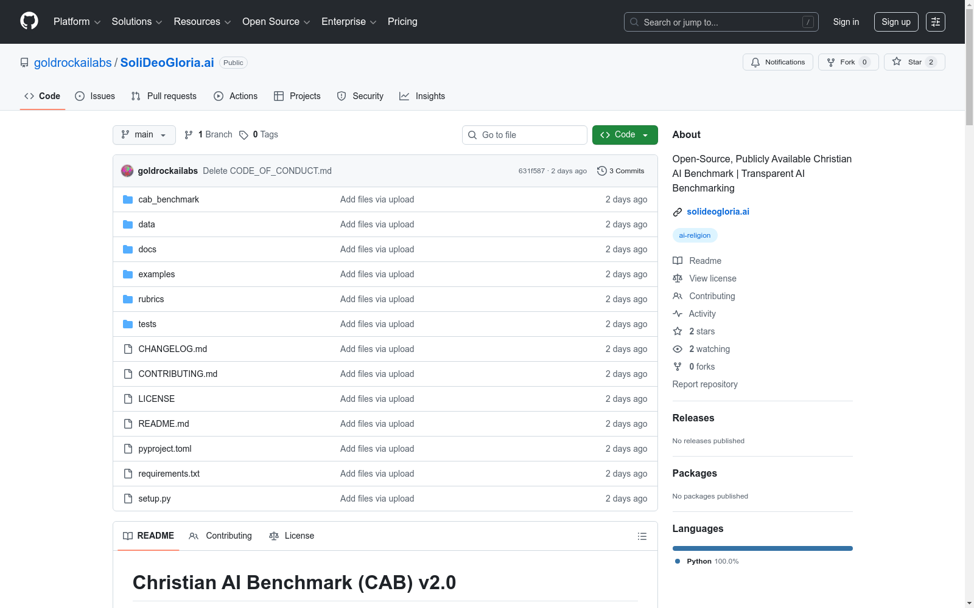View the 0 Tags link

click(x=259, y=135)
